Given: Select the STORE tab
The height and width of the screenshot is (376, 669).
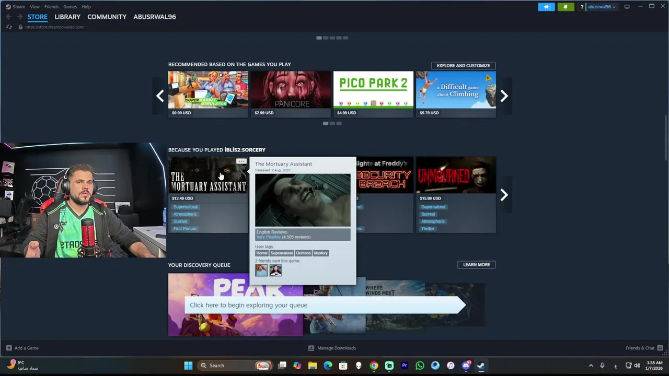Looking at the screenshot, I should tap(37, 17).
